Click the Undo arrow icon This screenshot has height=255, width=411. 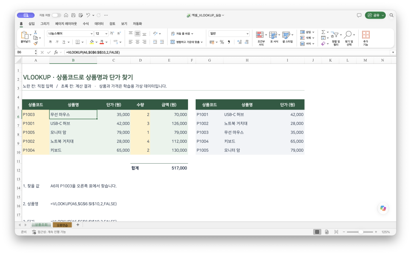88,15
